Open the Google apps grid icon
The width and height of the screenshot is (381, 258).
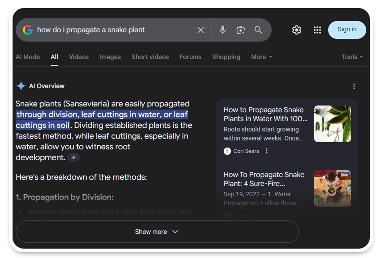(x=317, y=30)
